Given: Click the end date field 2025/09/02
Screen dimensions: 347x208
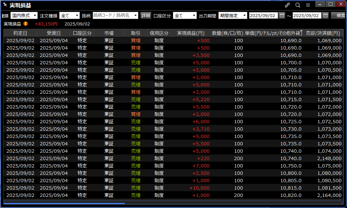Looking at the screenshot, I should 307,15.
